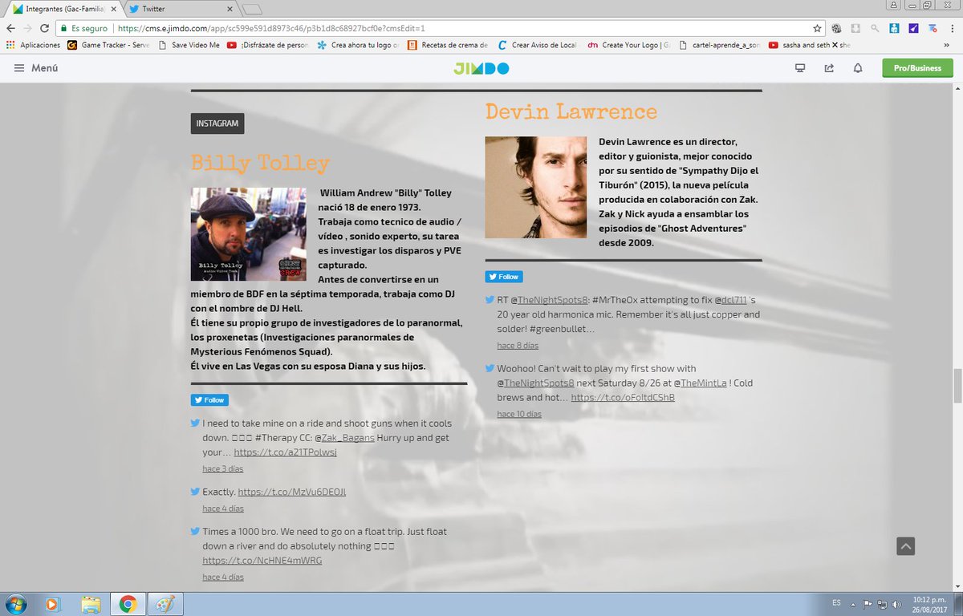Image resolution: width=963 pixels, height=616 pixels.
Task: Open Billy Tolley's profile photo
Action: pos(249,234)
